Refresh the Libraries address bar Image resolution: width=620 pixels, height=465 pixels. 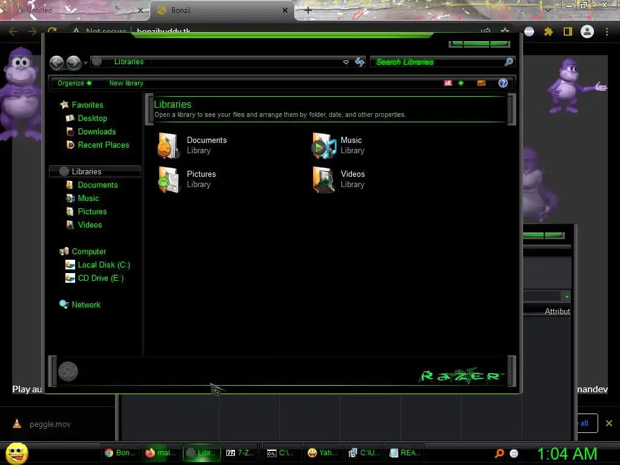(360, 62)
